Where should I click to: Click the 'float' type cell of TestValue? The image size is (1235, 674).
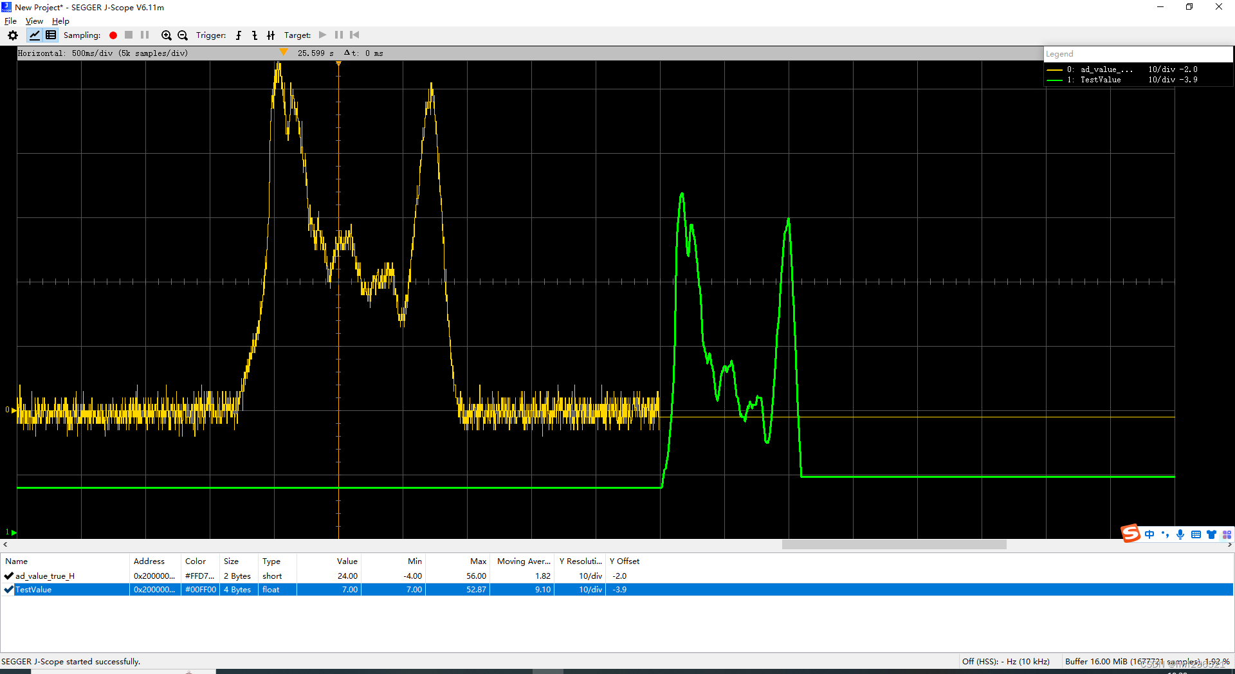point(277,590)
